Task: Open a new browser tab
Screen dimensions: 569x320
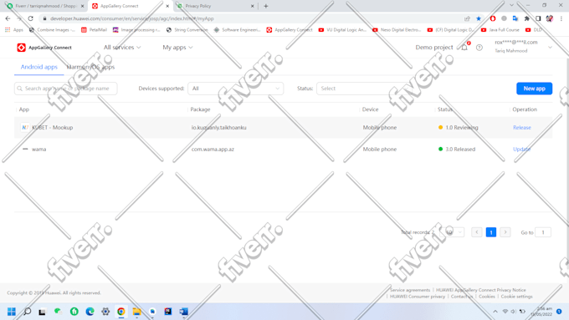Action: (266, 6)
